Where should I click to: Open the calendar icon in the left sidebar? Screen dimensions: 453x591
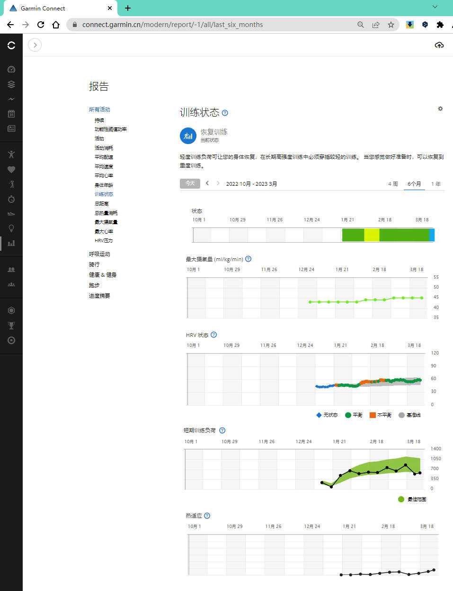click(x=11, y=114)
